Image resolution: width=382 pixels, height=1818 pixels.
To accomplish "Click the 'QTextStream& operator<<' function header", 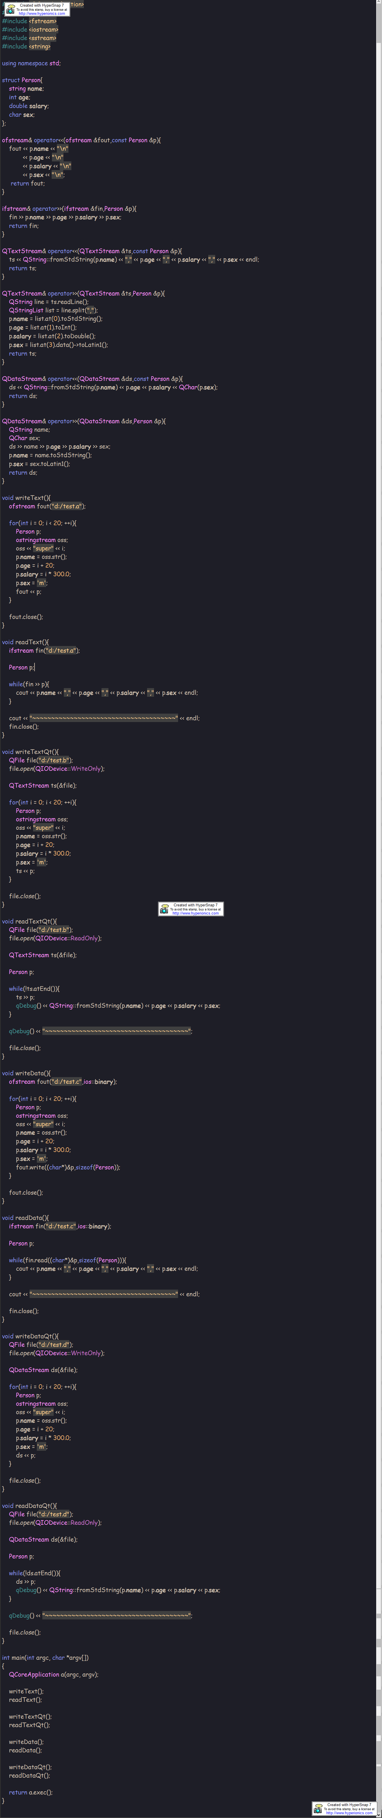I will tap(92, 251).
